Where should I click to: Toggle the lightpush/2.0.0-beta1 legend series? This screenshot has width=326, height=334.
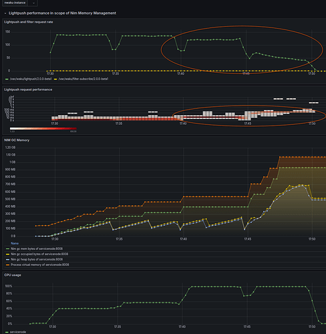click(x=31, y=79)
